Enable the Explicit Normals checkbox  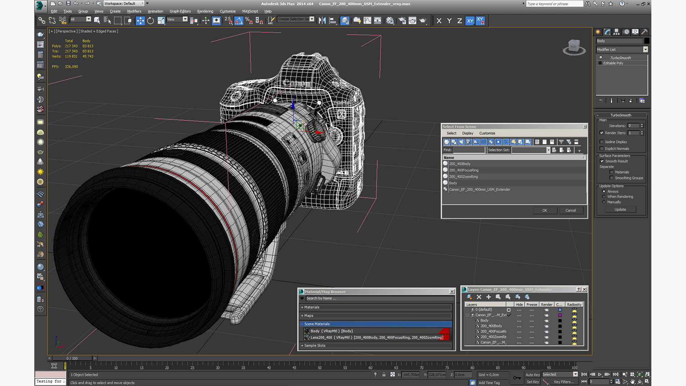pyautogui.click(x=602, y=149)
